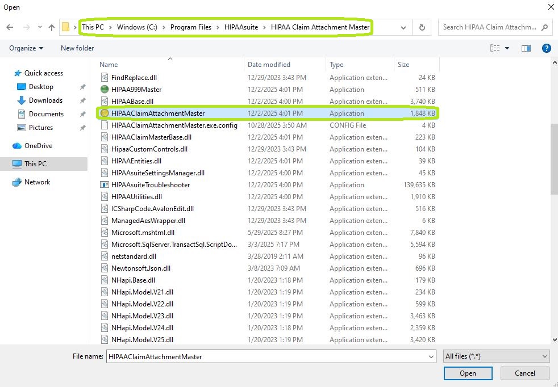
Task: Go back with the Back arrow
Action: click(10, 27)
